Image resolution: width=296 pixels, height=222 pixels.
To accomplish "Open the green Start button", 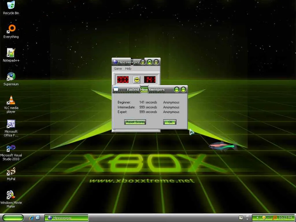I will (13, 218).
